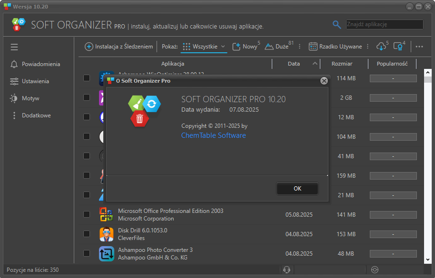Click target circle icon in status bar
This screenshot has height=278, width=435.
375,269
